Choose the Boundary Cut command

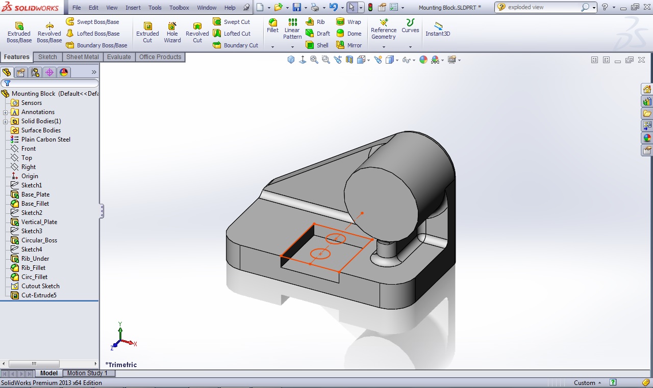point(235,45)
